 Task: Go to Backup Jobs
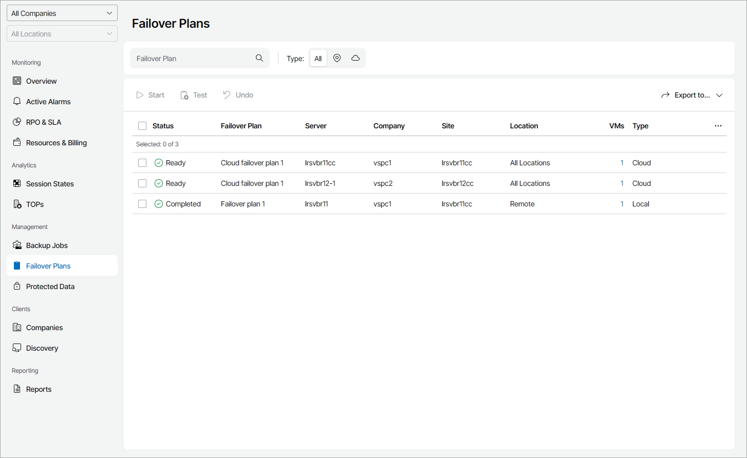coord(46,245)
